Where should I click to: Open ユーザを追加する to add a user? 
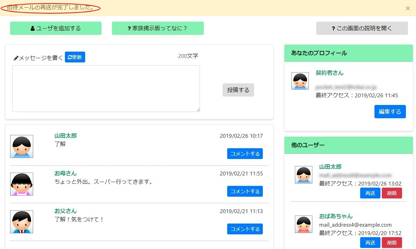tap(55, 28)
